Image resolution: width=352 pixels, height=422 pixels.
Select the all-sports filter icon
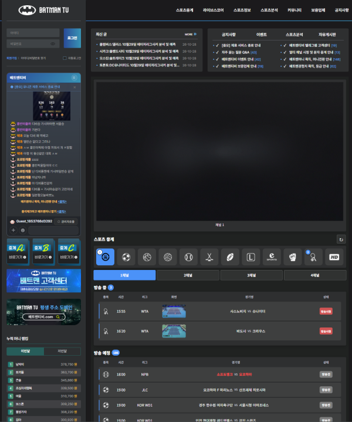point(105,257)
